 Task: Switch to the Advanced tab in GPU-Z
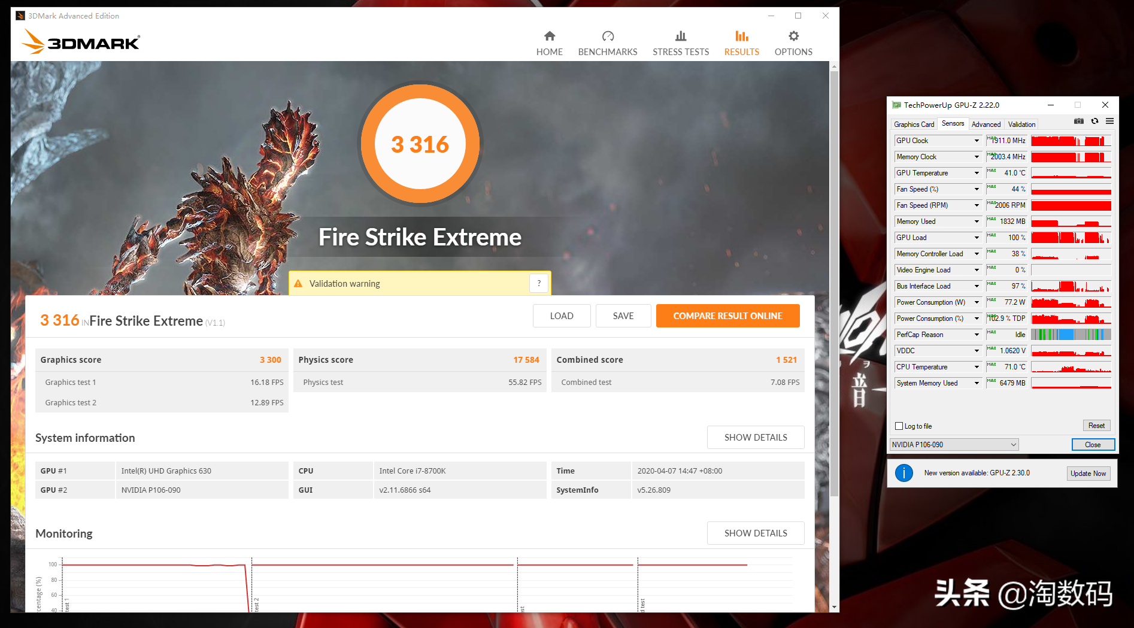986,125
